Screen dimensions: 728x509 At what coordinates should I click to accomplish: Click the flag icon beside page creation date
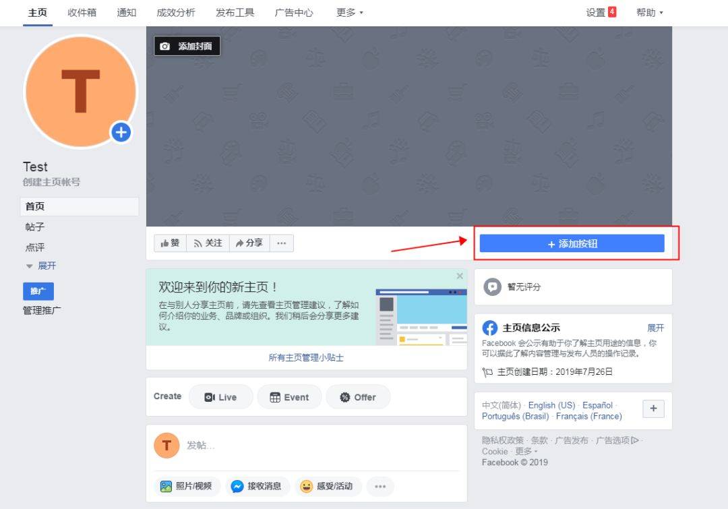[487, 372]
